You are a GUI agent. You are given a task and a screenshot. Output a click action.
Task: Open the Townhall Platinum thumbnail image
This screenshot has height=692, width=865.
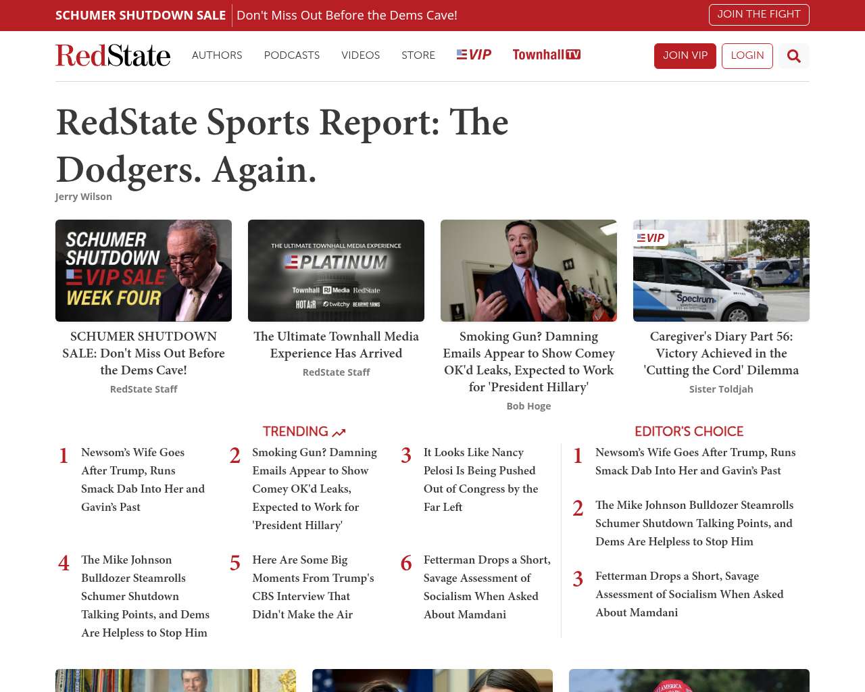(x=336, y=270)
